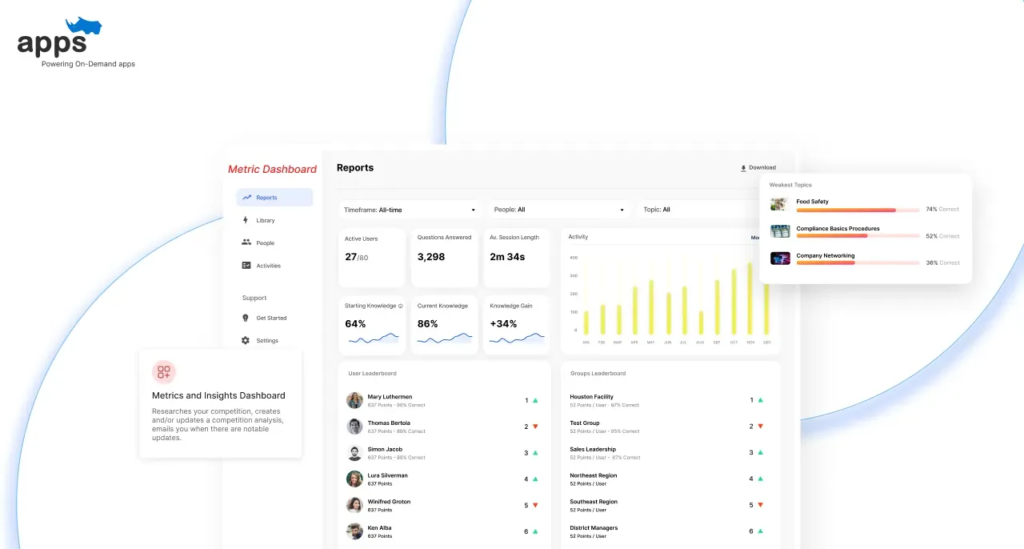Click the Weakest Topics heading

point(790,185)
